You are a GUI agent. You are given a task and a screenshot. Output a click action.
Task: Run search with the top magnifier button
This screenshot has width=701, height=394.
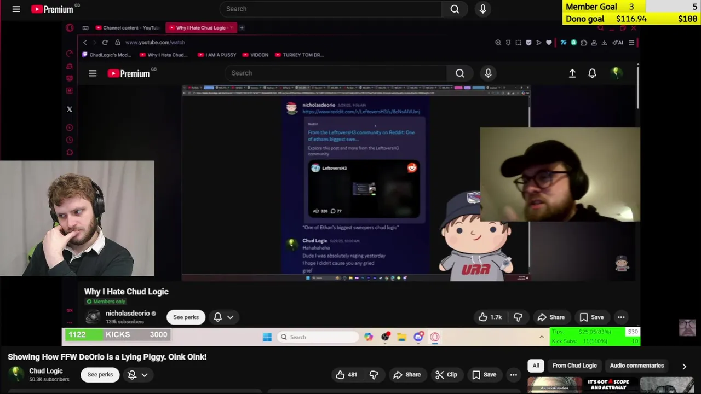click(455, 9)
